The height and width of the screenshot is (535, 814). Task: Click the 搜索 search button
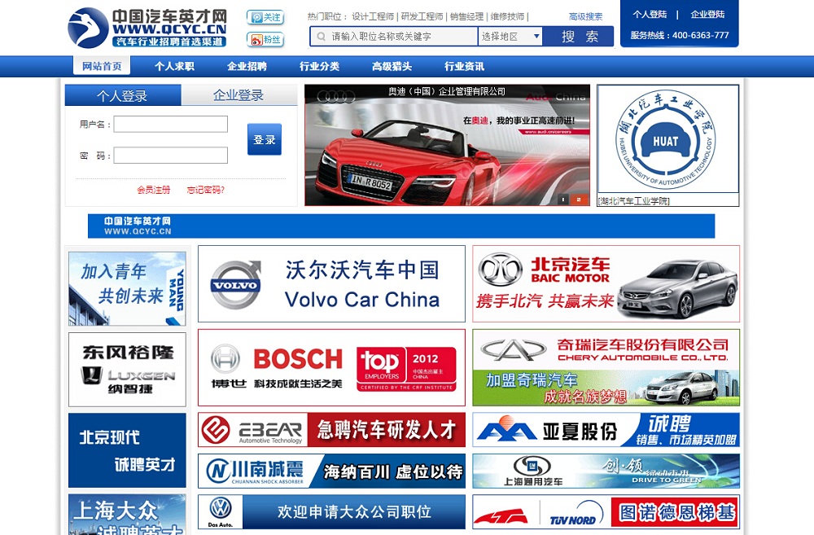579,37
